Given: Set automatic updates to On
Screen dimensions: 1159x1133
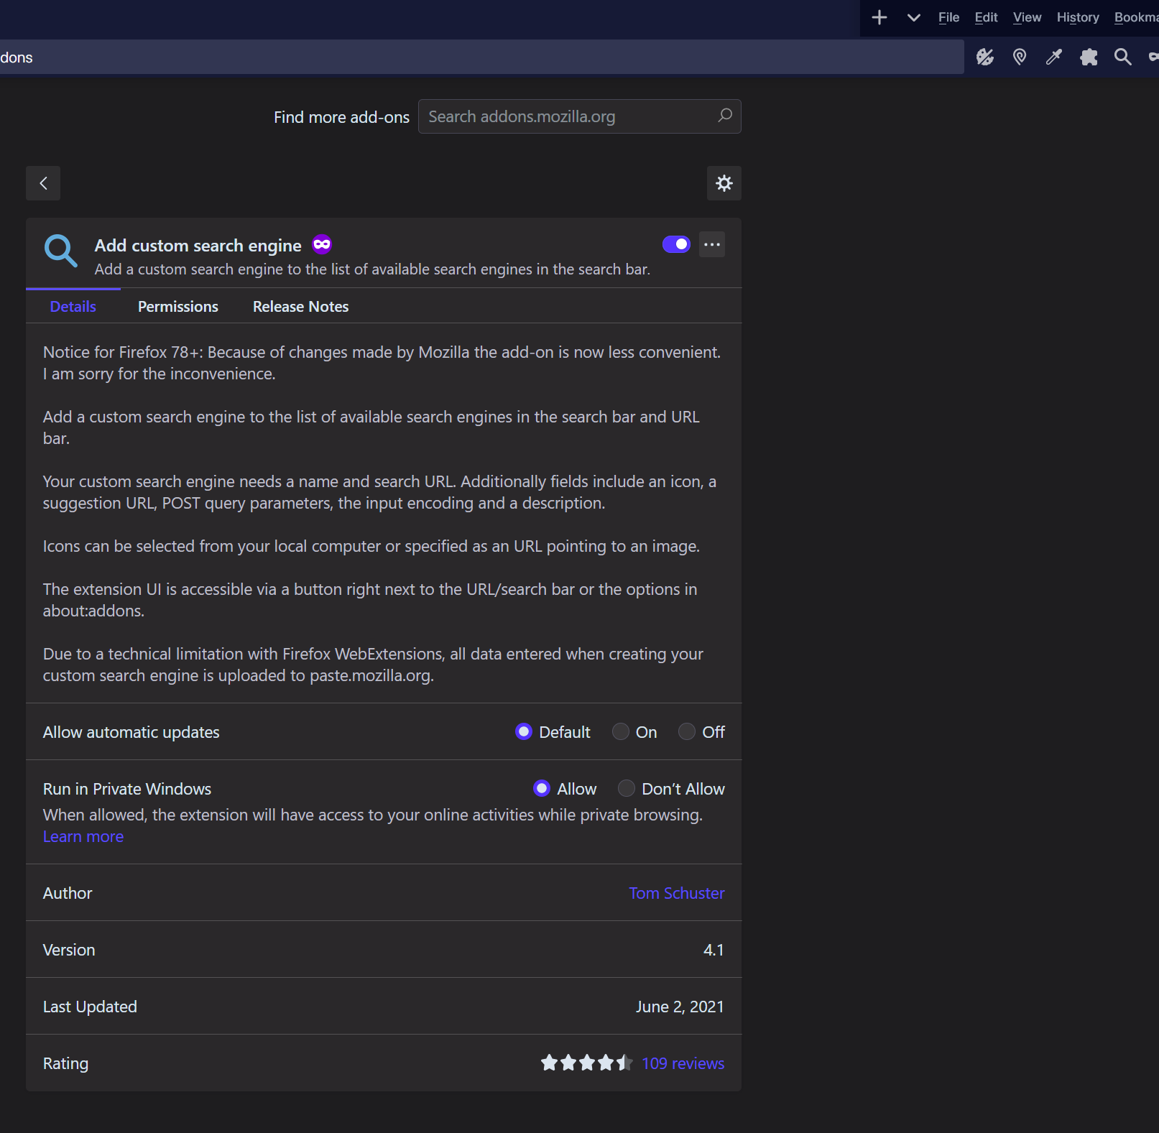Looking at the screenshot, I should (621, 732).
